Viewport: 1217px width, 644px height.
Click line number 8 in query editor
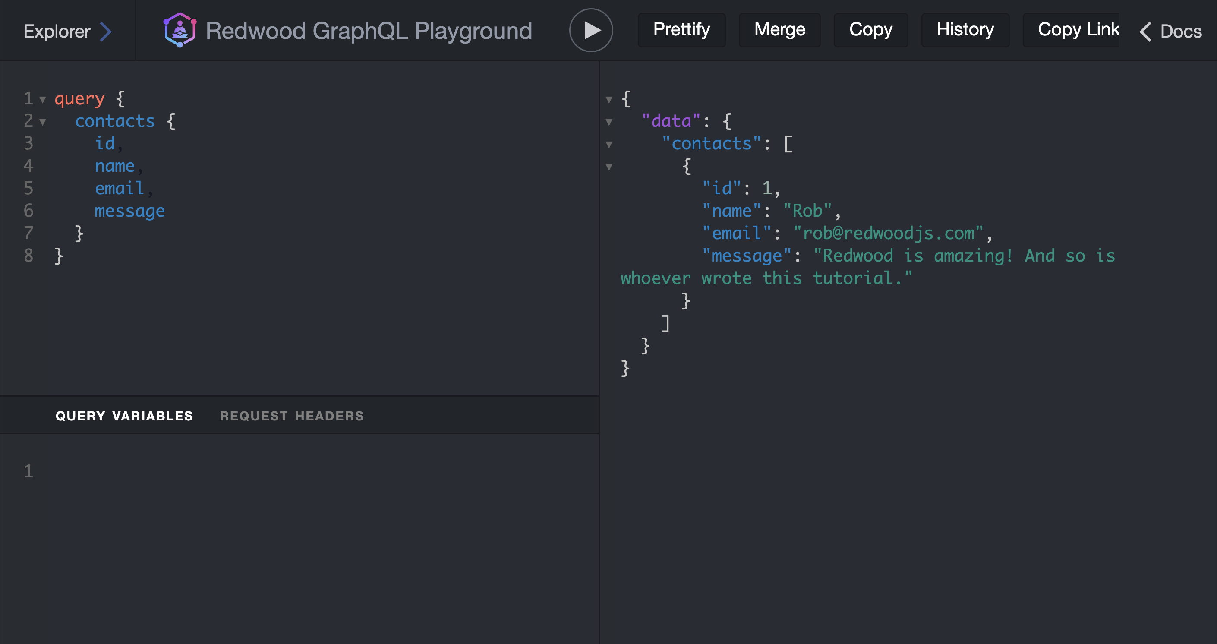28,256
